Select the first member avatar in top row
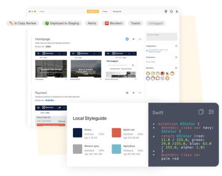The height and width of the screenshot is (176, 222). [148, 73]
